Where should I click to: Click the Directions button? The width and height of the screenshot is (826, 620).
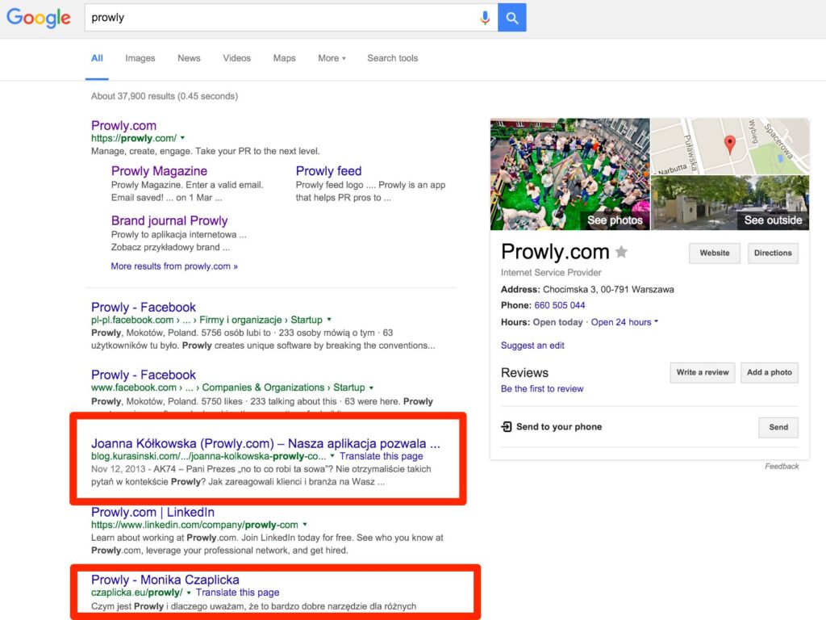point(773,253)
